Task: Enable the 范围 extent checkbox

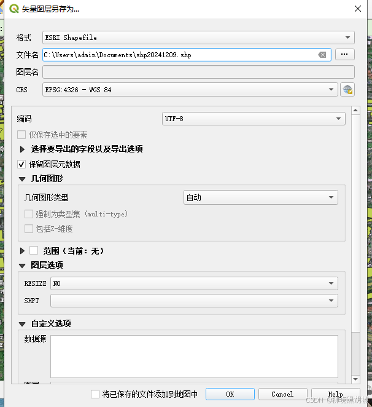Action: point(34,250)
